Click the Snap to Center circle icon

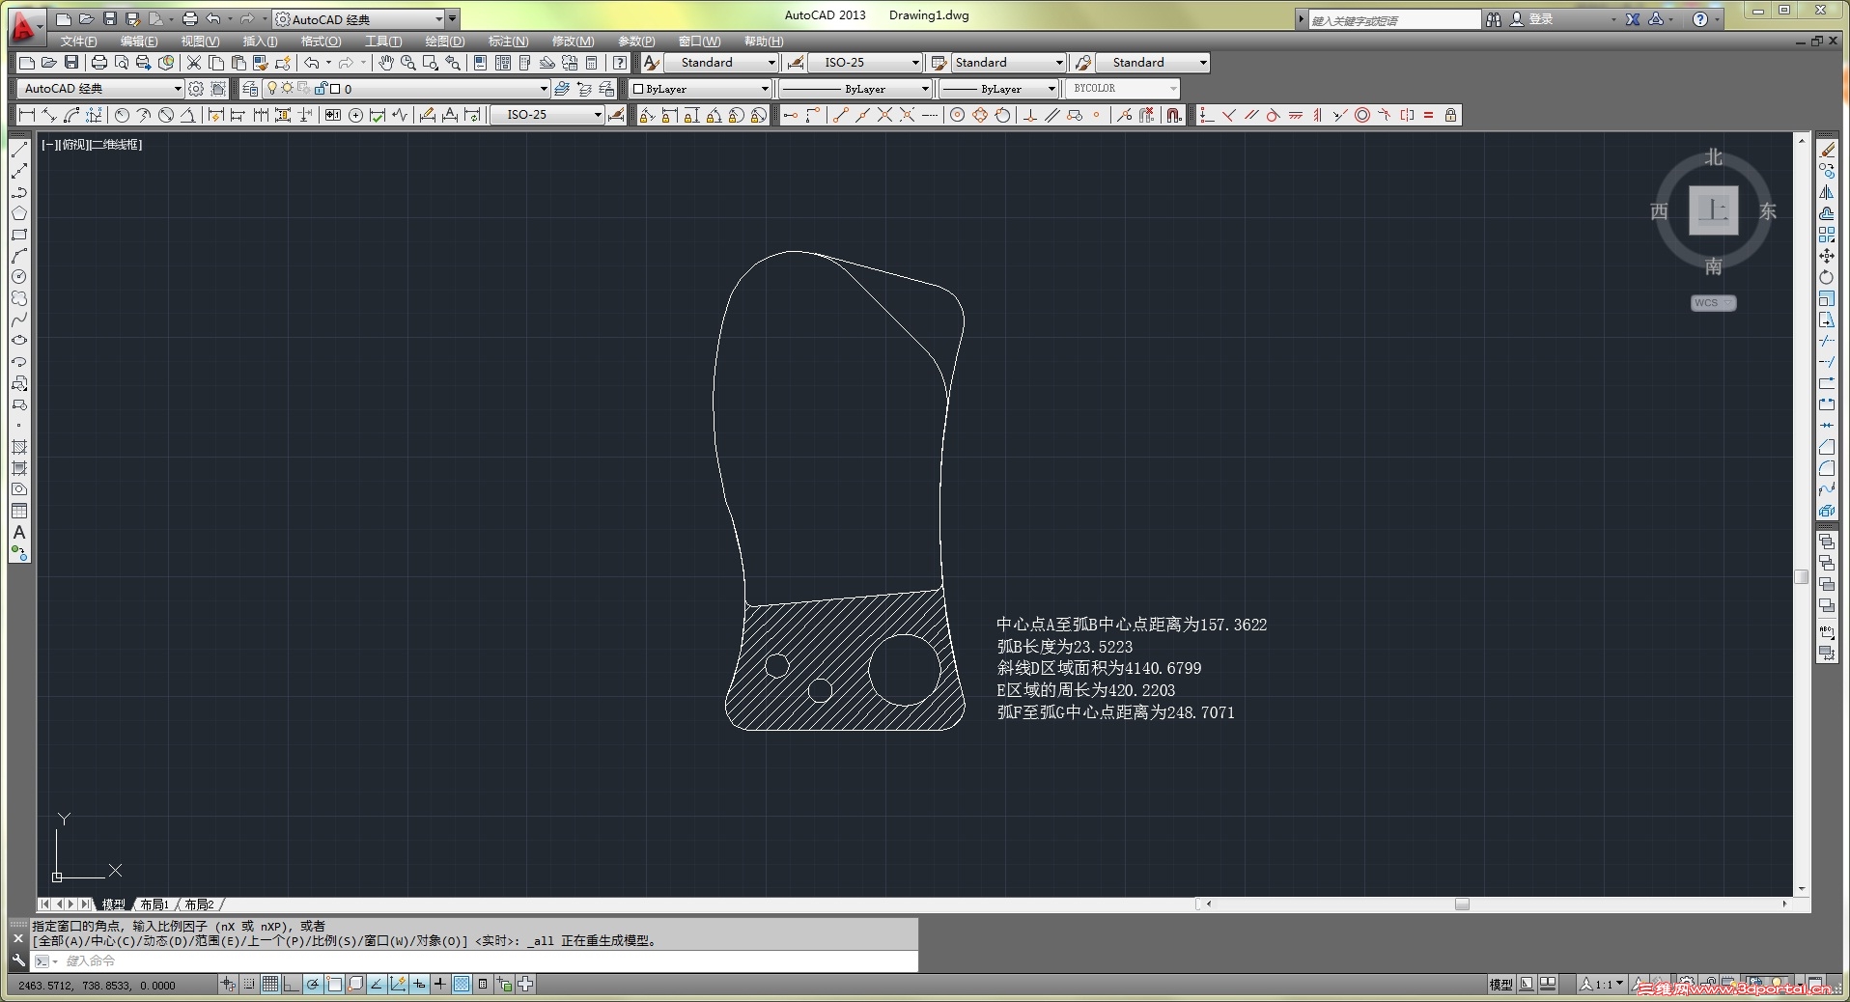958,115
